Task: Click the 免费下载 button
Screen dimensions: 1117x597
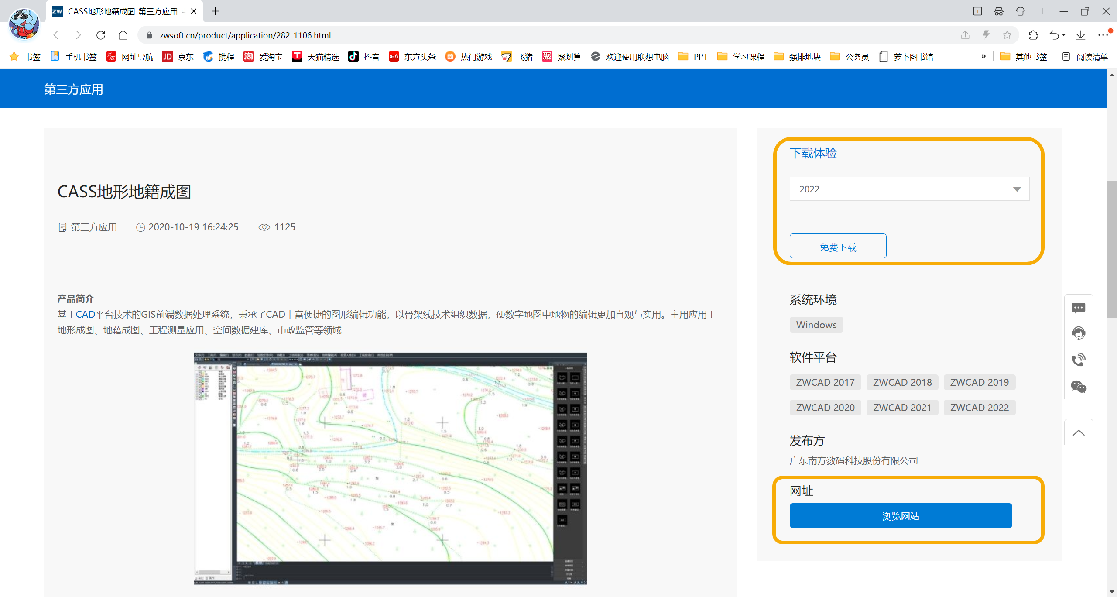Action: (x=838, y=247)
